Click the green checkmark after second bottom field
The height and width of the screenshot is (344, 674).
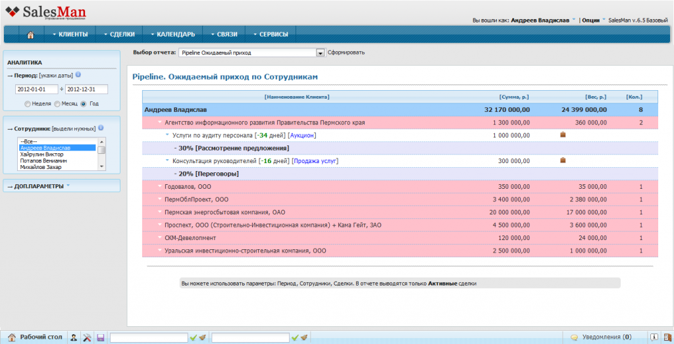coord(294,337)
